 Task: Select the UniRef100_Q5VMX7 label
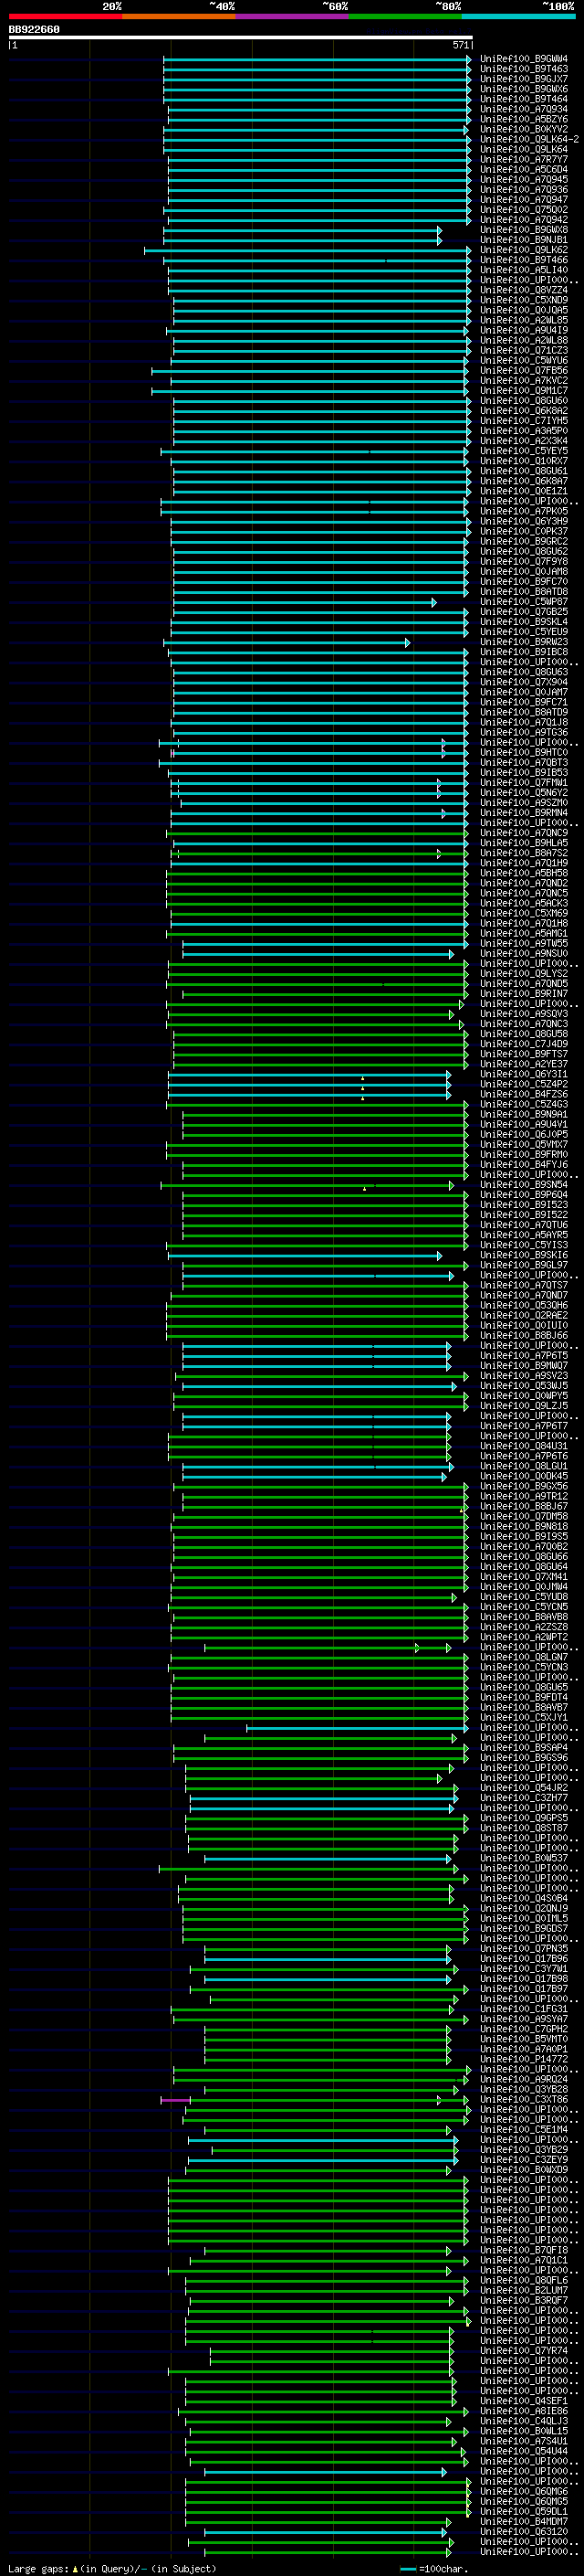(524, 1144)
